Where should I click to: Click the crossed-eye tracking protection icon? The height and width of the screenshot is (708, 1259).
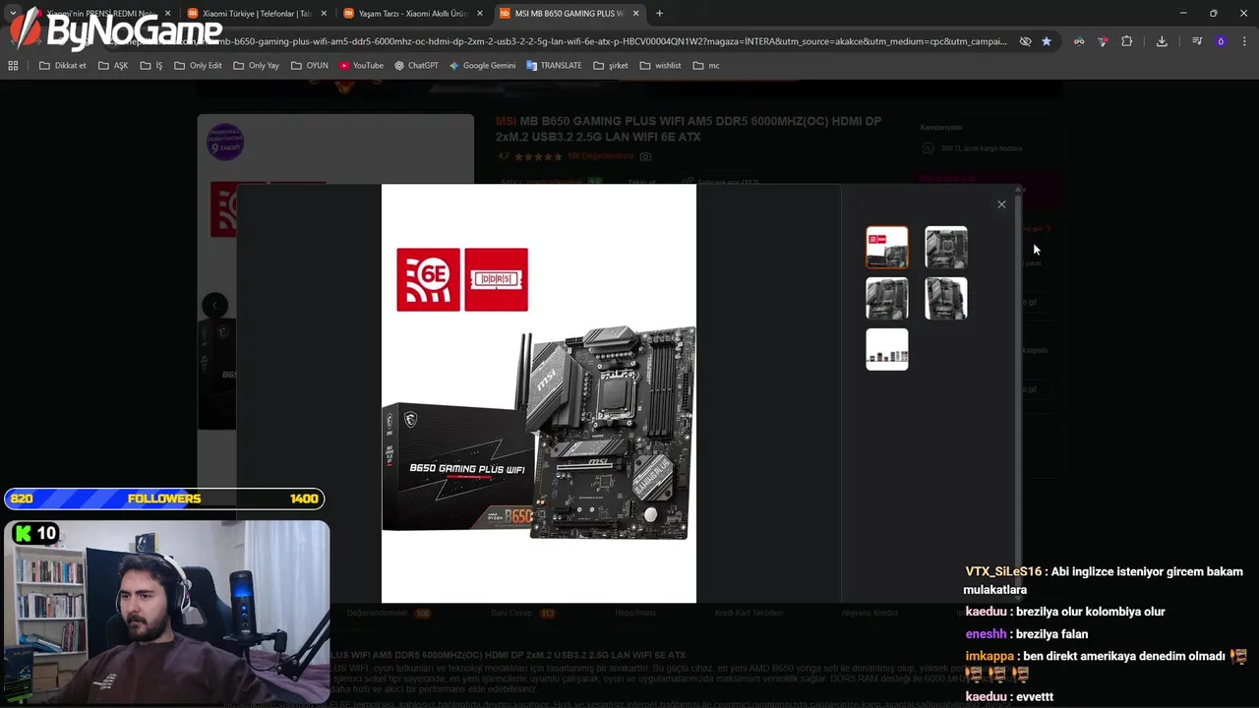[x=1025, y=41]
